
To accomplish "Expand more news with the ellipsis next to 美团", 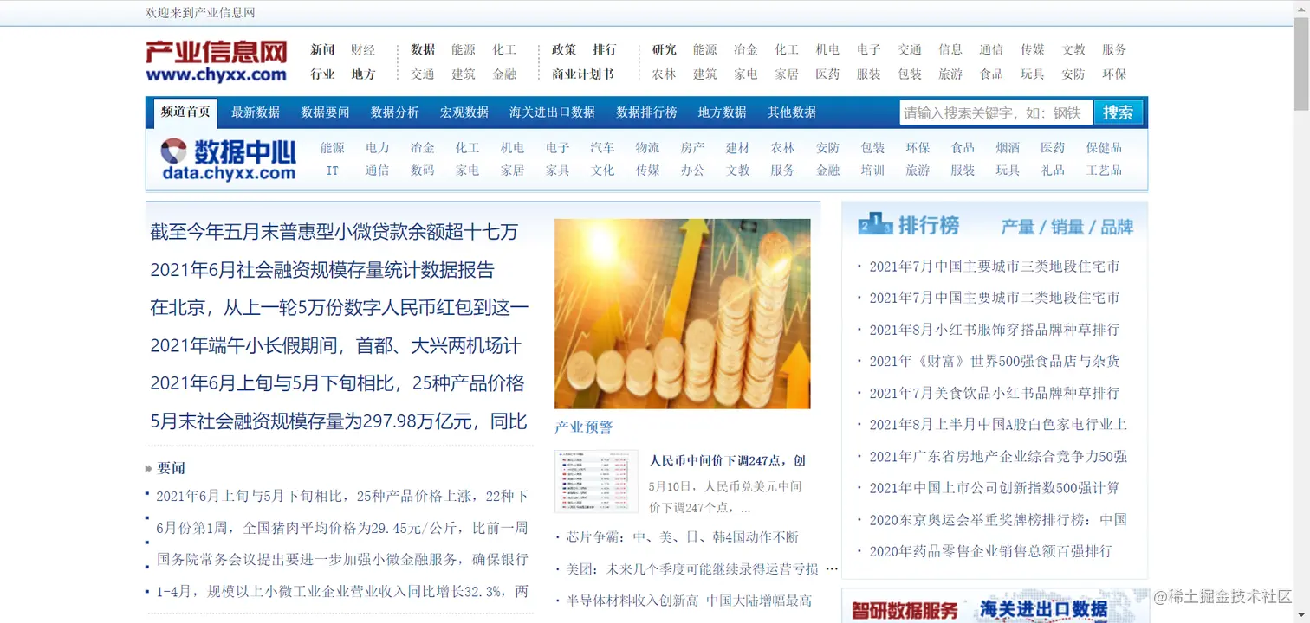I will click(831, 568).
